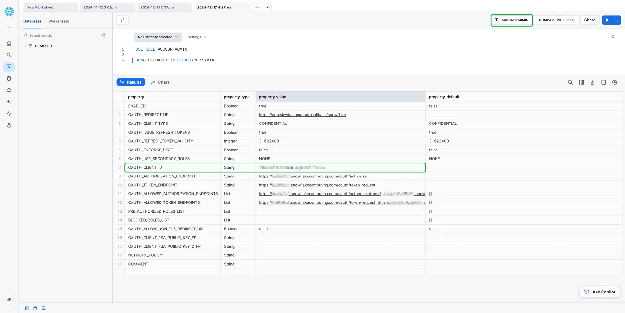
Task: Open the Home icon in sidebar
Action: point(9,43)
